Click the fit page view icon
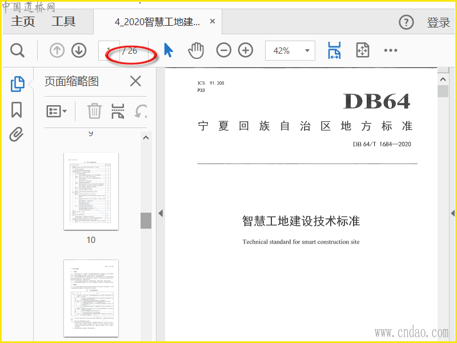 pos(363,50)
